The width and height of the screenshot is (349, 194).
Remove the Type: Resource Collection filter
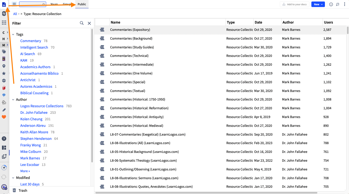click(x=21, y=14)
